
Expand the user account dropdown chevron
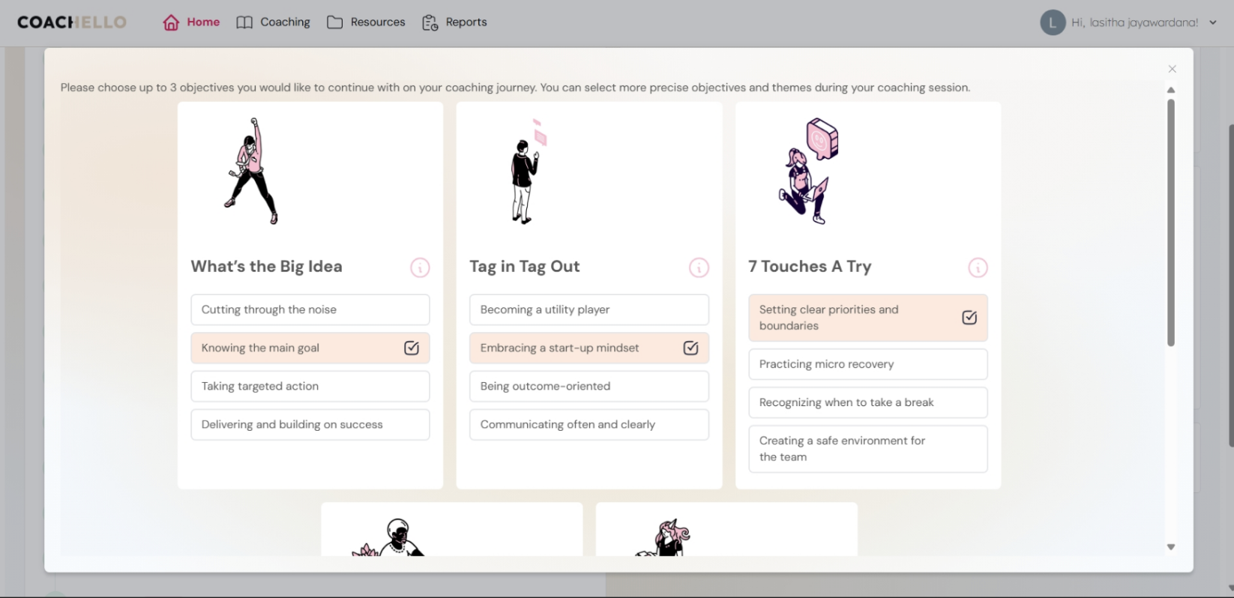pos(1213,22)
